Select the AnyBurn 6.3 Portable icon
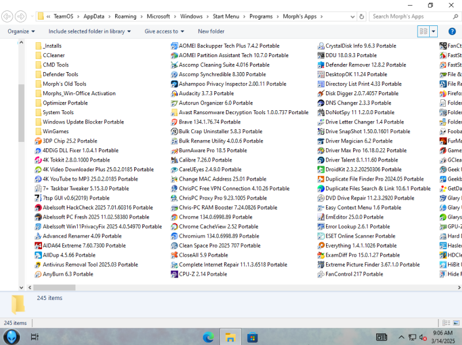462x345 pixels. tap(38, 274)
